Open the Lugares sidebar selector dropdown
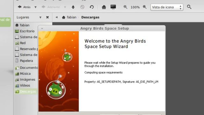This screenshot has height=115, width=204. [x=40, y=17]
